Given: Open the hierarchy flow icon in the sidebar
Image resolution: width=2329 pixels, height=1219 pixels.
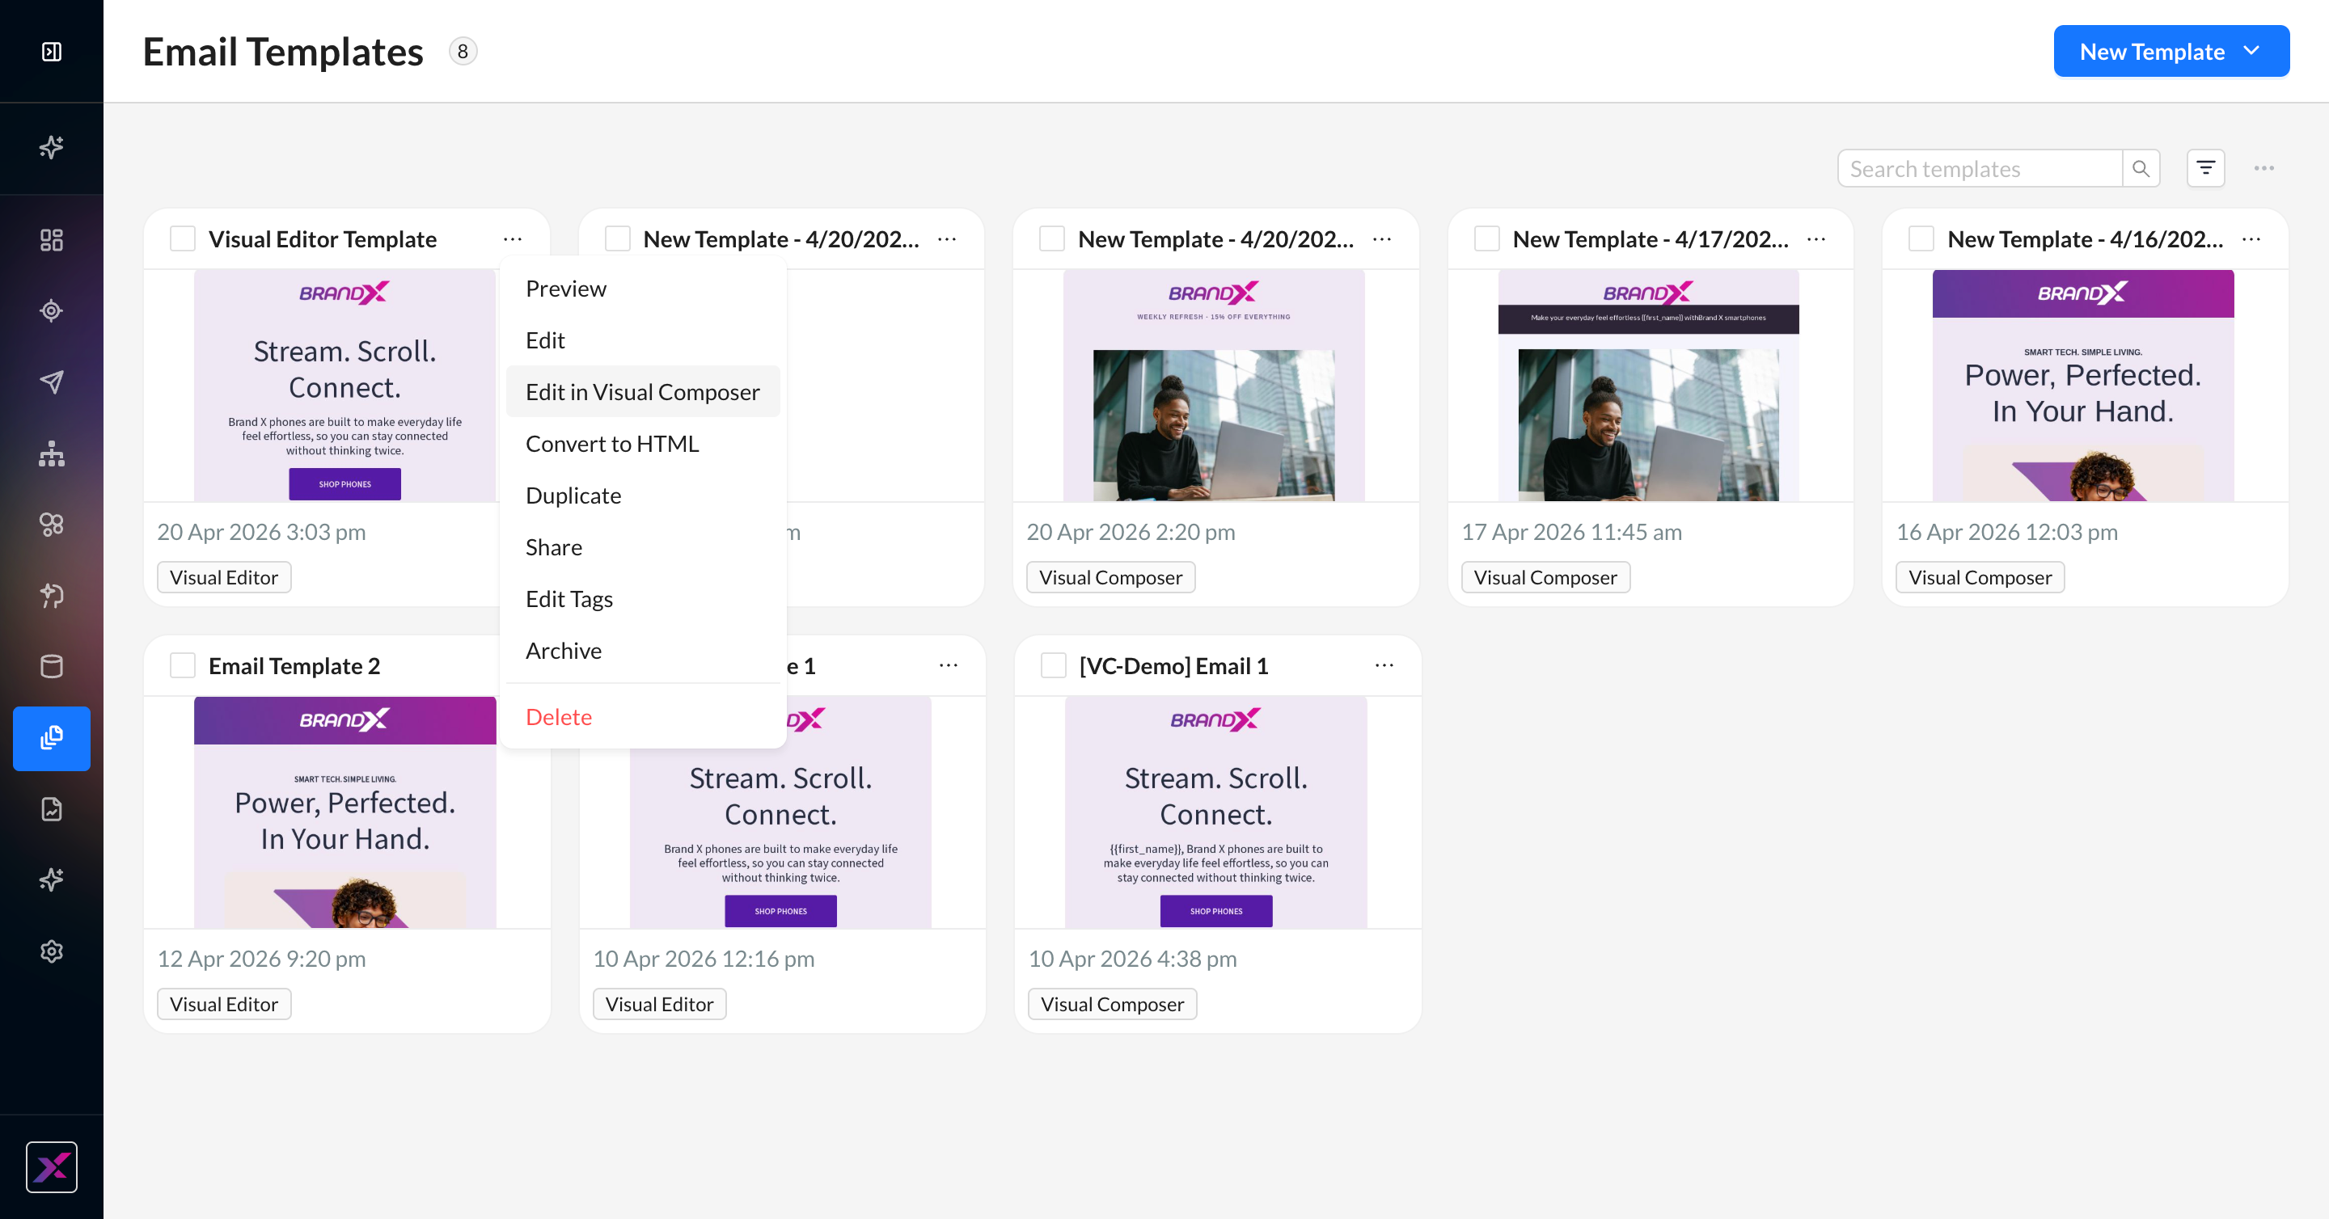Looking at the screenshot, I should pos(52,453).
